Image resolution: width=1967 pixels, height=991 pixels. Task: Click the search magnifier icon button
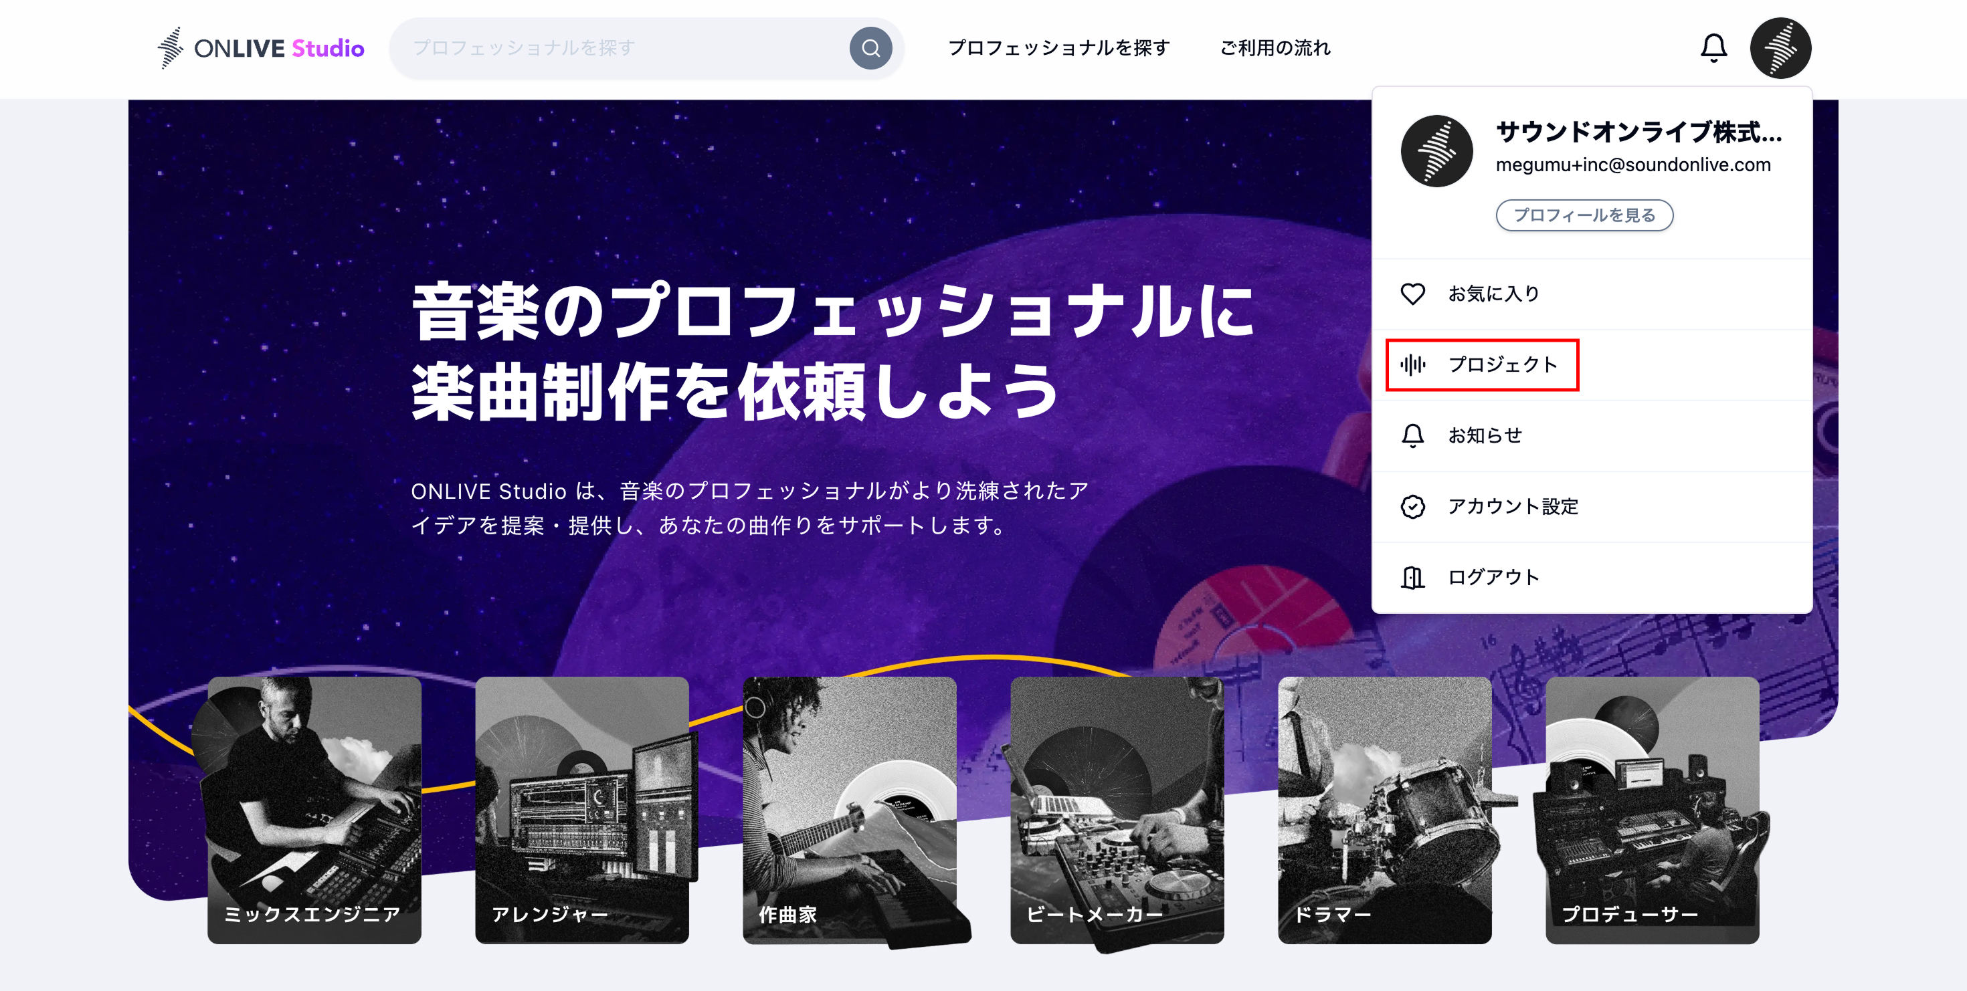[x=870, y=48]
